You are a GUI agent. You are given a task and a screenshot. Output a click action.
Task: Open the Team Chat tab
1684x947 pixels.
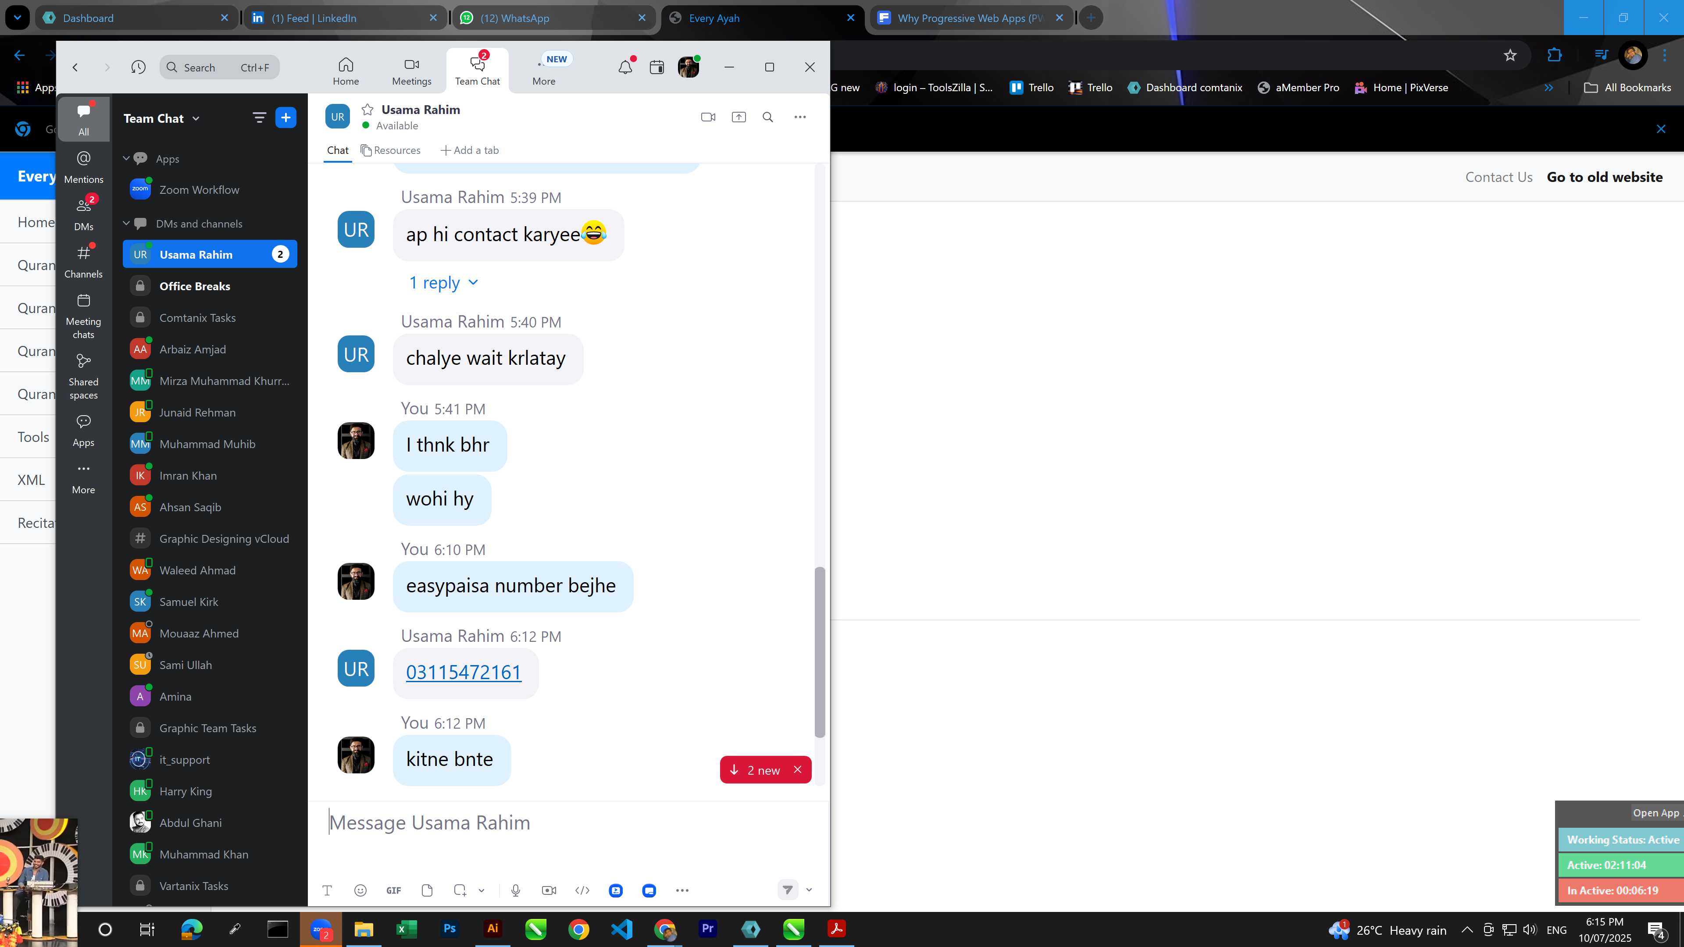pos(477,71)
